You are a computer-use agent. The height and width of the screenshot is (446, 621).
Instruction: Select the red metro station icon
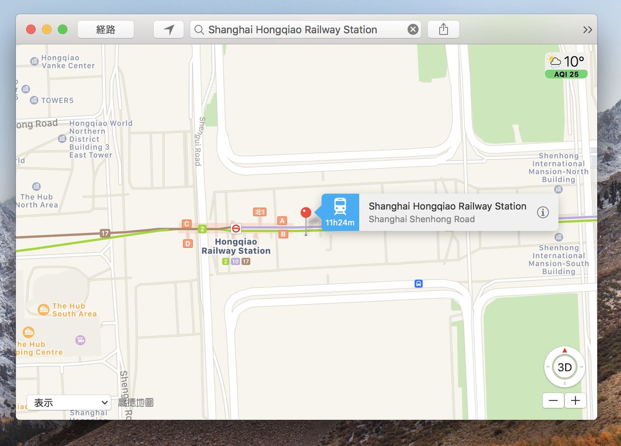coord(236,228)
